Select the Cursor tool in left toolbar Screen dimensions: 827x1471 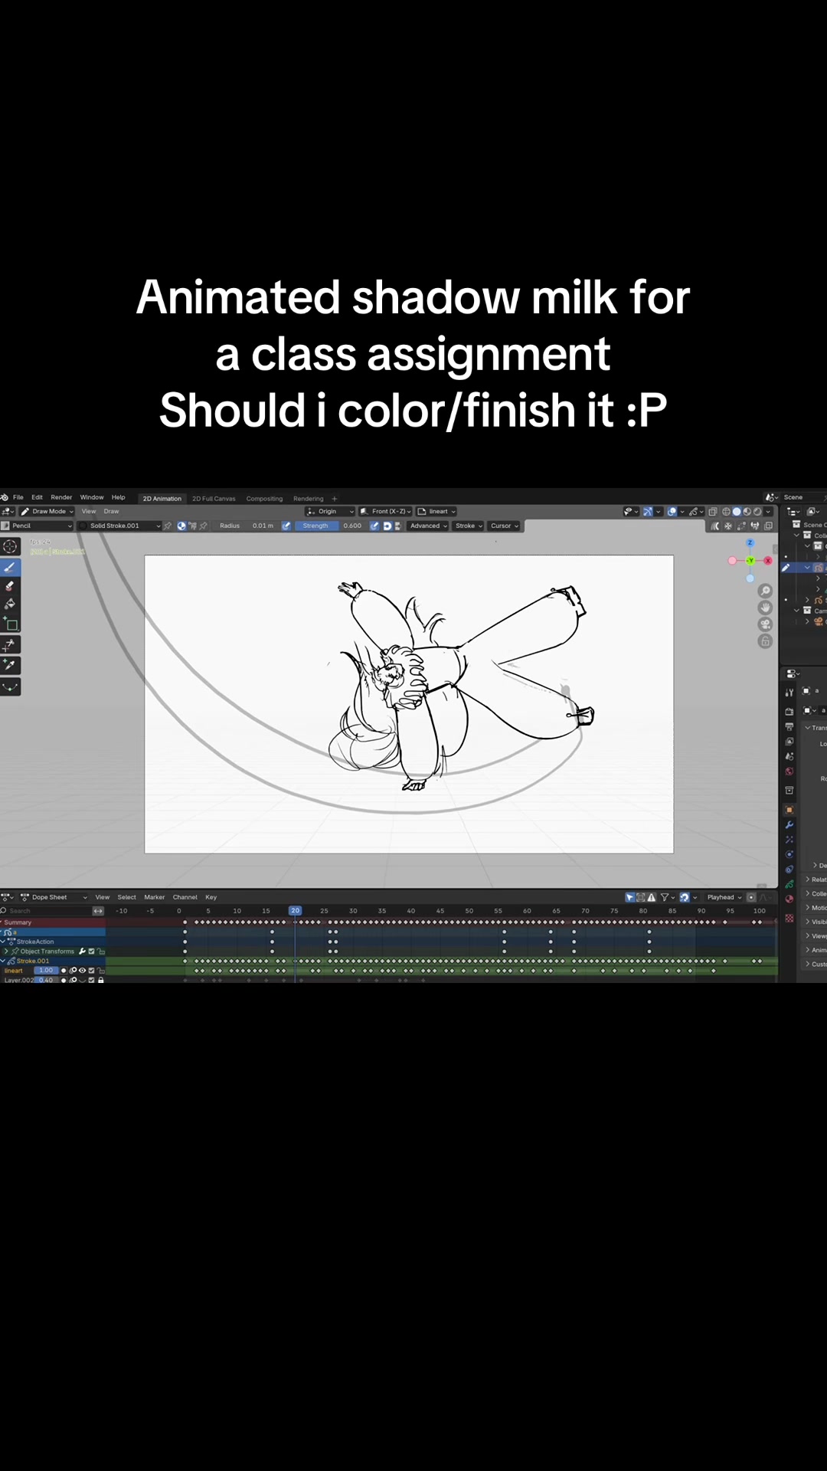point(10,546)
